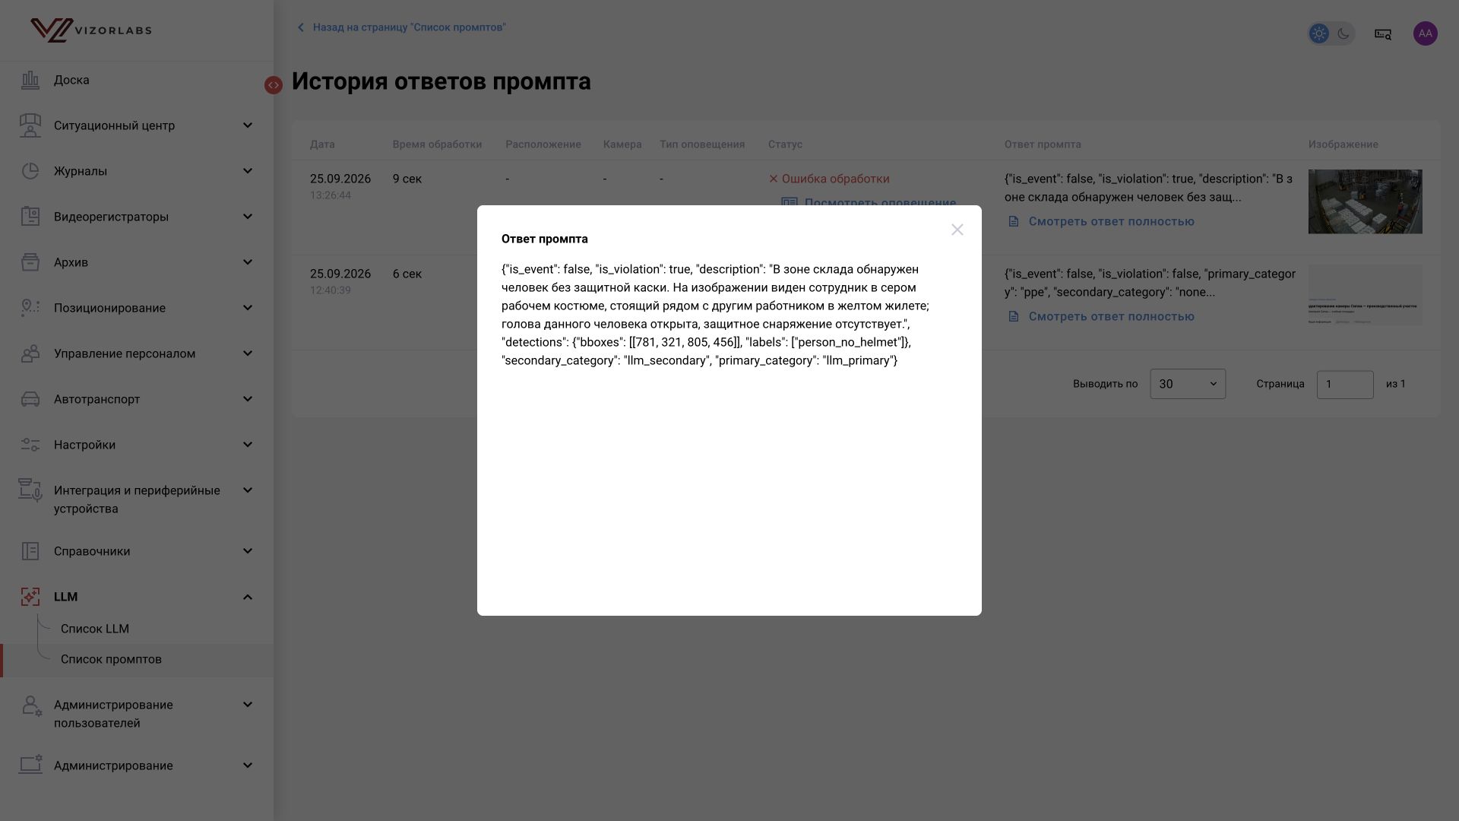This screenshot has width=1459, height=821.
Task: Click the Управление персоналом icon
Action: pos(30,353)
